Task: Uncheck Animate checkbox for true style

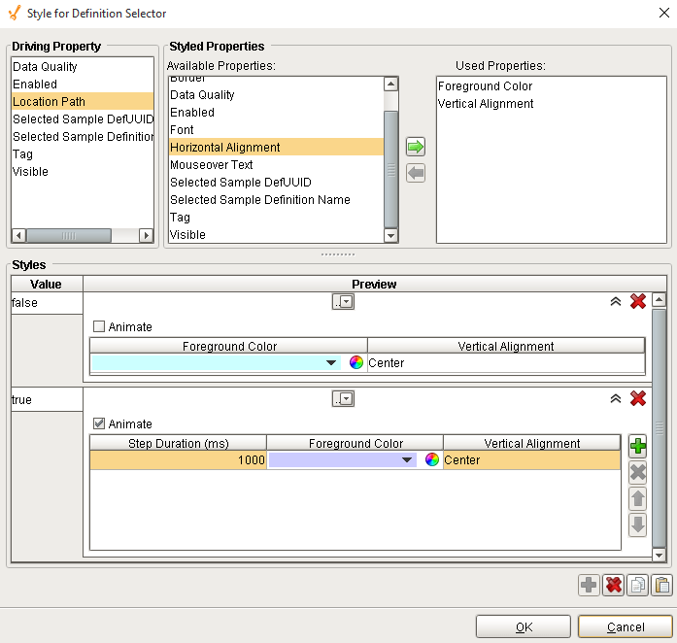Action: pyautogui.click(x=99, y=423)
